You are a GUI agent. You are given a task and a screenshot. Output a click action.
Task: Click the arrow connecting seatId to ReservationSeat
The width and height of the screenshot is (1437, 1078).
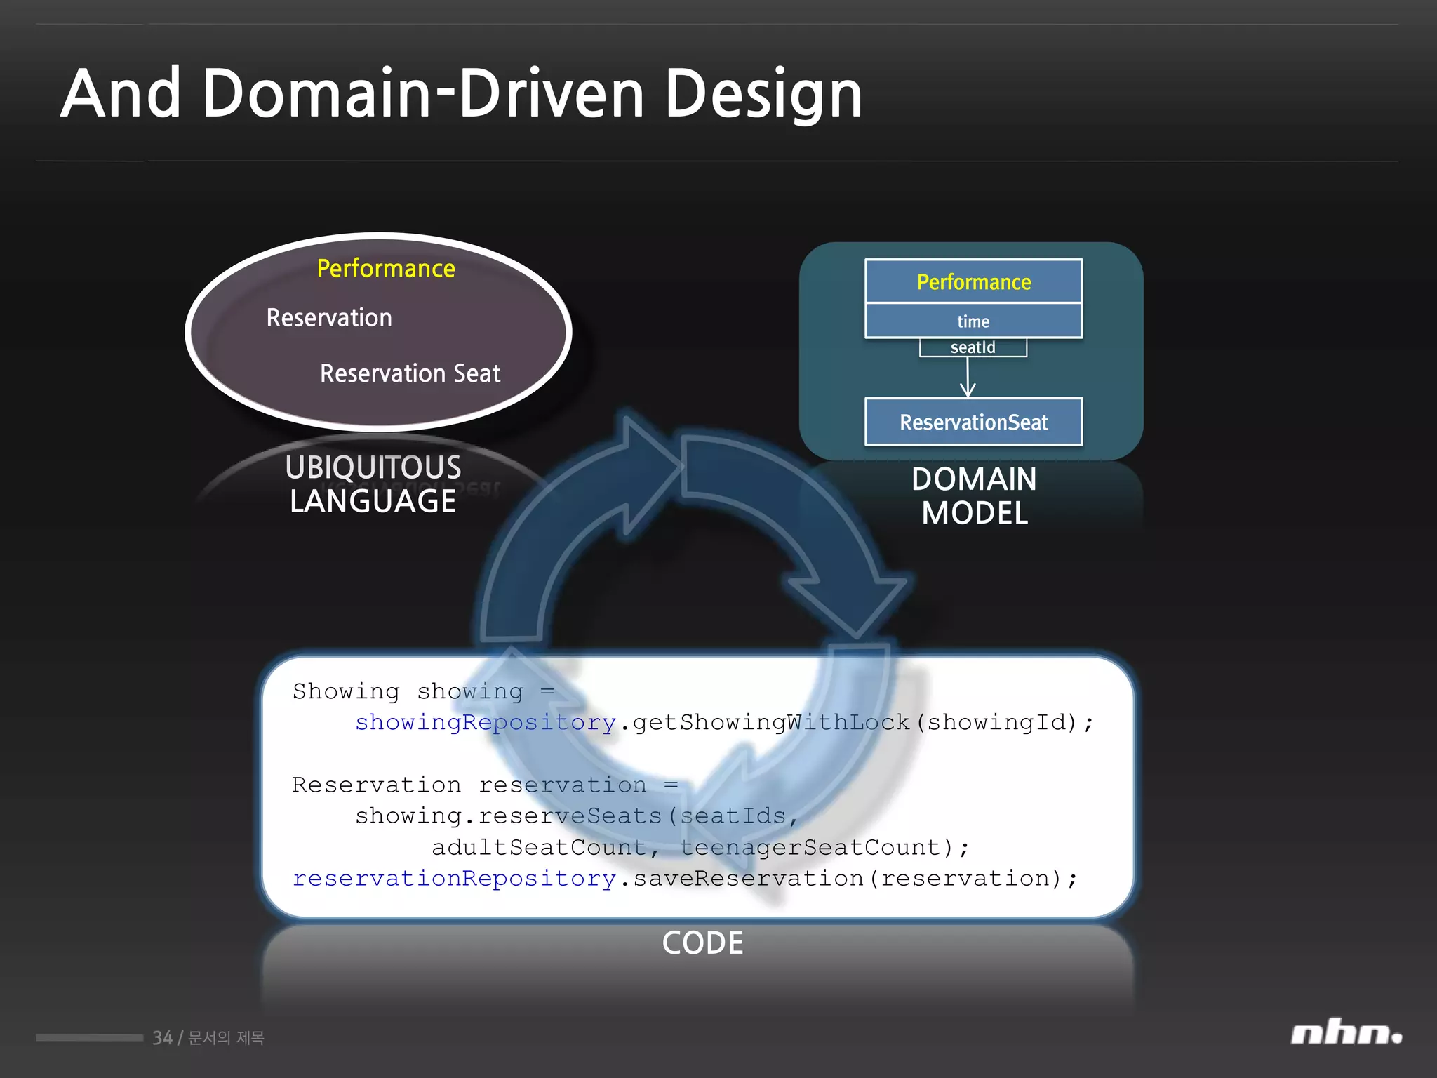pyautogui.click(x=968, y=378)
